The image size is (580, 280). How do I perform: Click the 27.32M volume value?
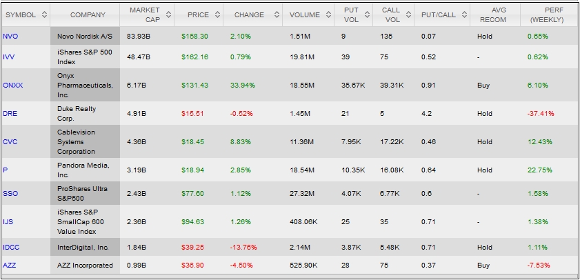click(302, 193)
